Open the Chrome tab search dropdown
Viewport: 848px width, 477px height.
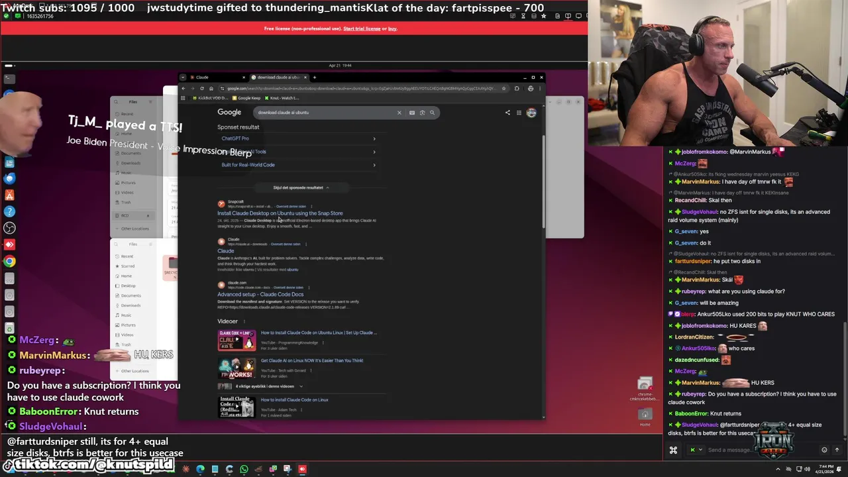point(184,78)
